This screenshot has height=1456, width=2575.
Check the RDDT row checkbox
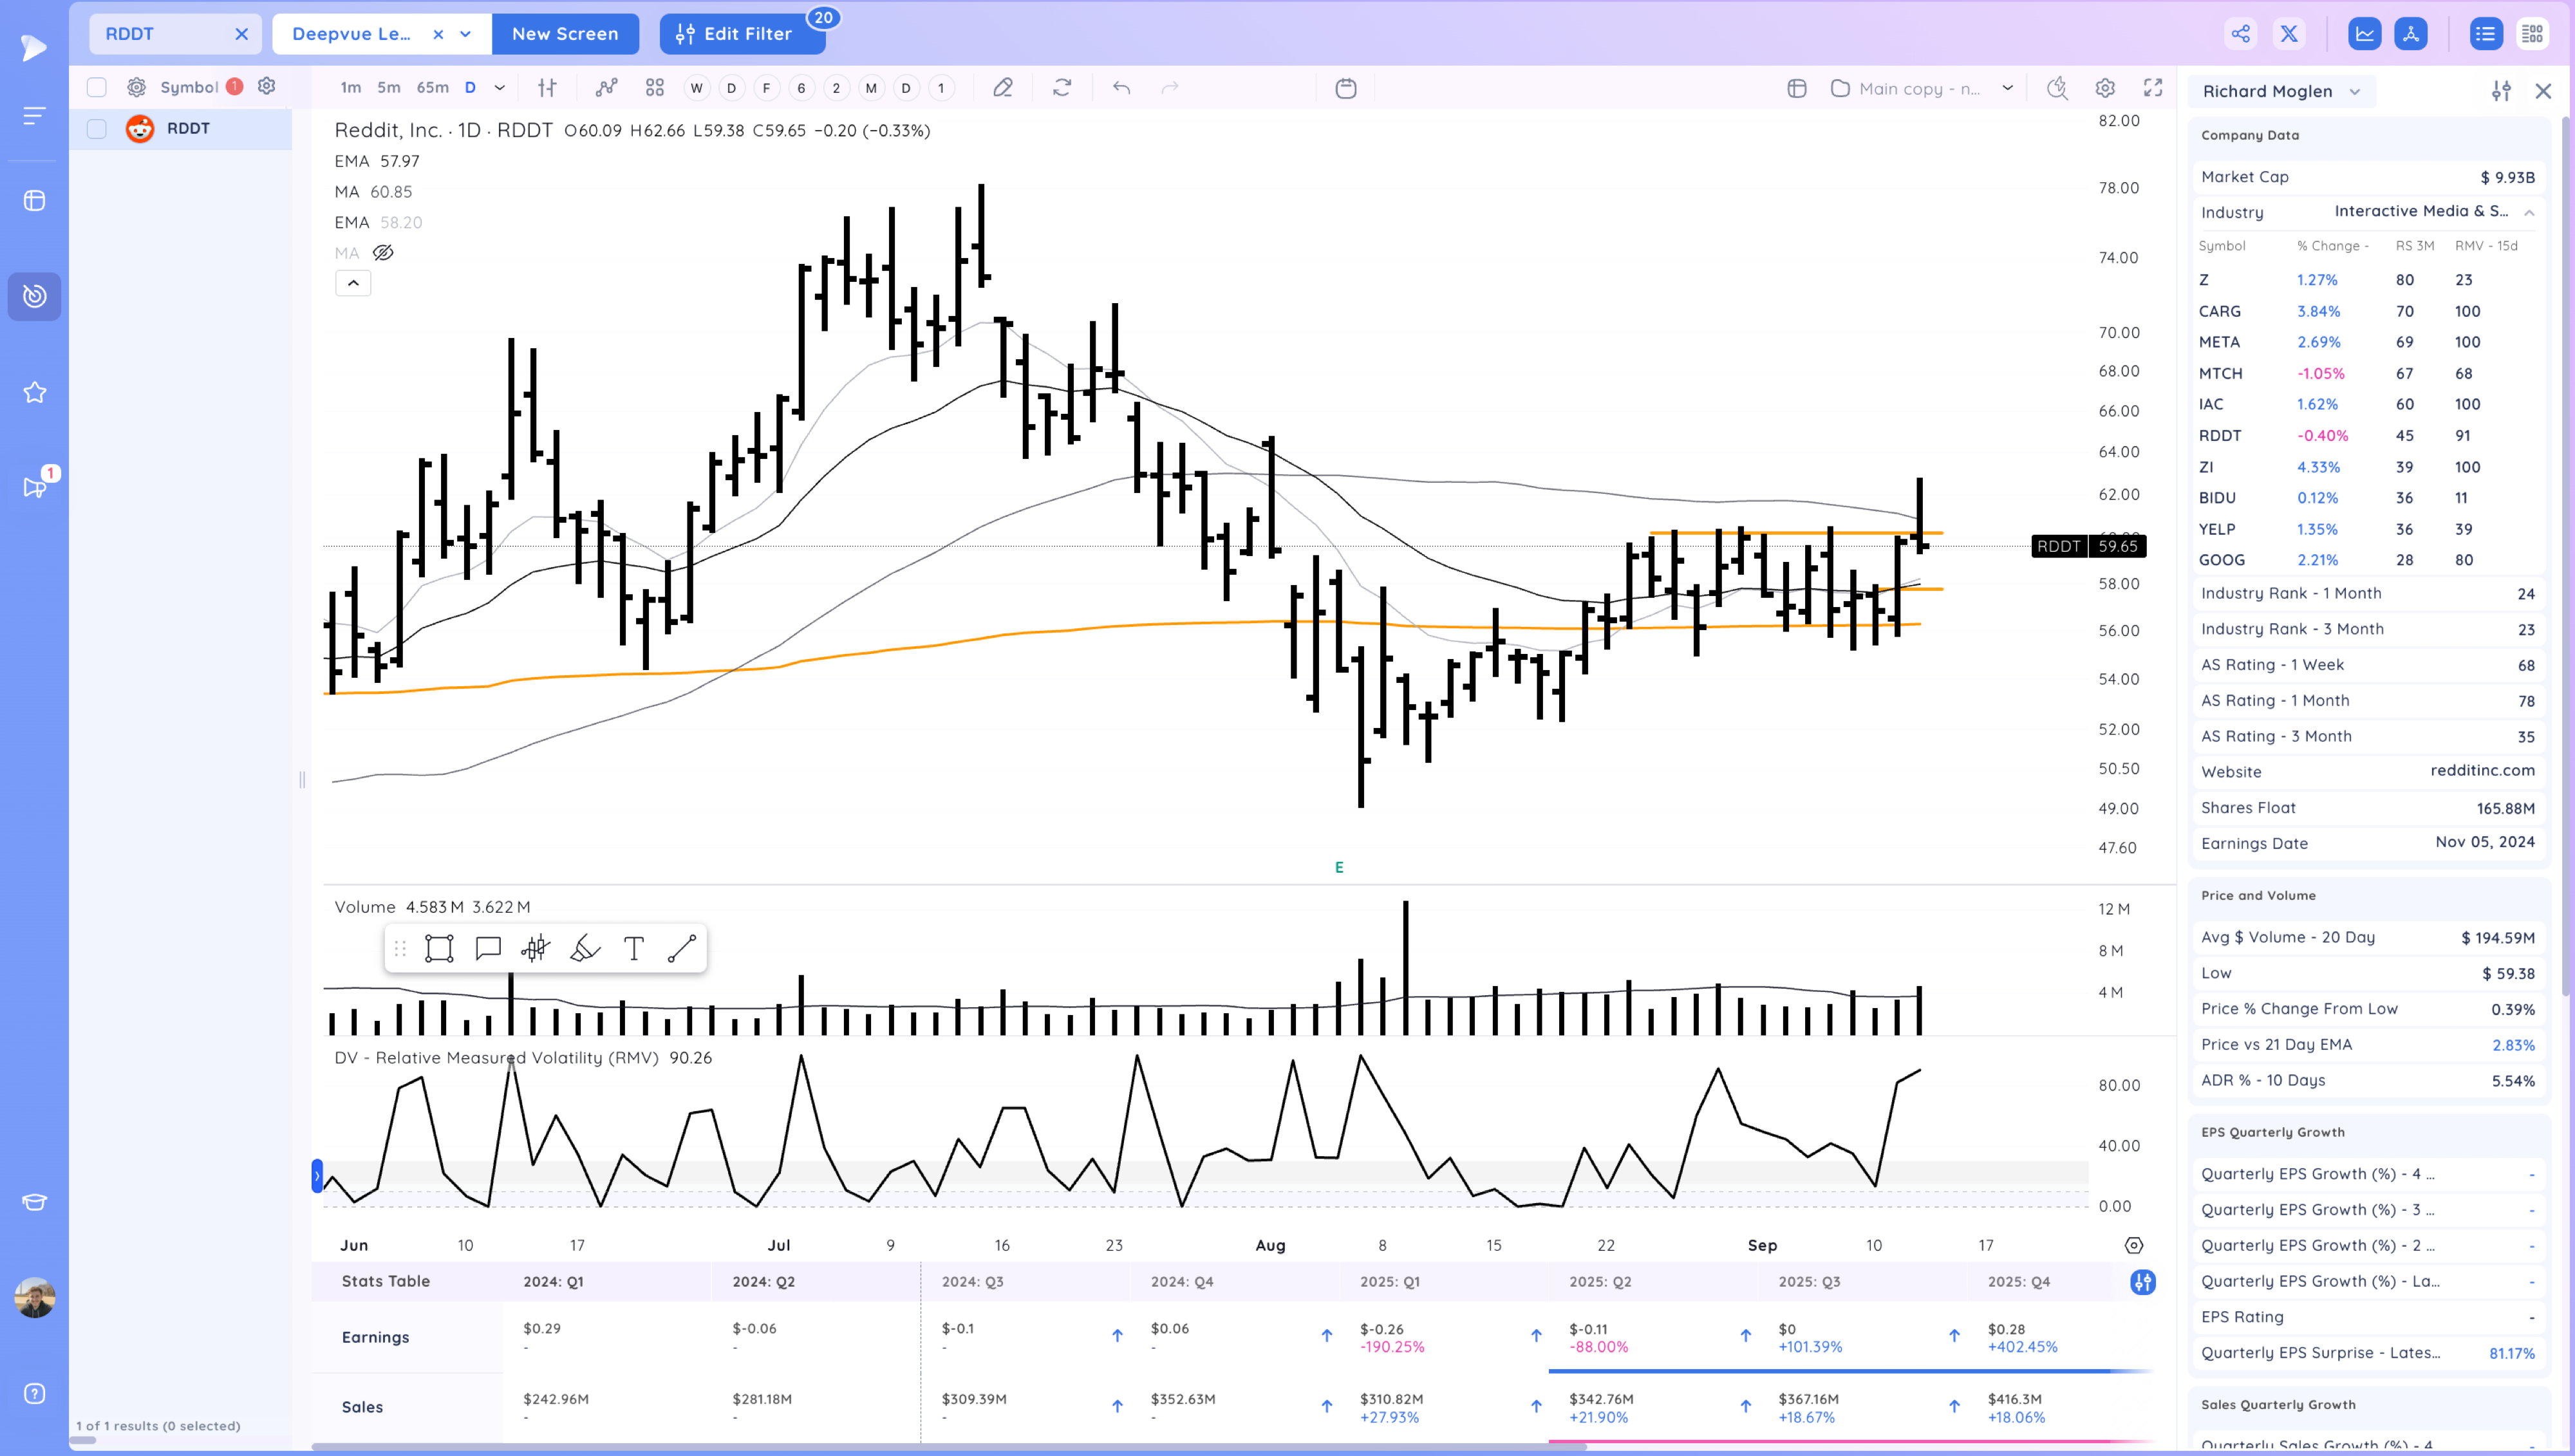point(96,128)
